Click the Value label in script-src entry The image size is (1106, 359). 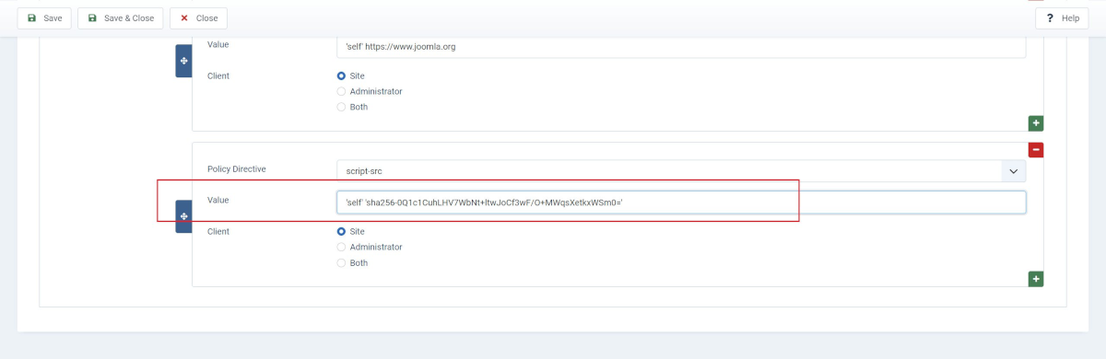click(218, 200)
